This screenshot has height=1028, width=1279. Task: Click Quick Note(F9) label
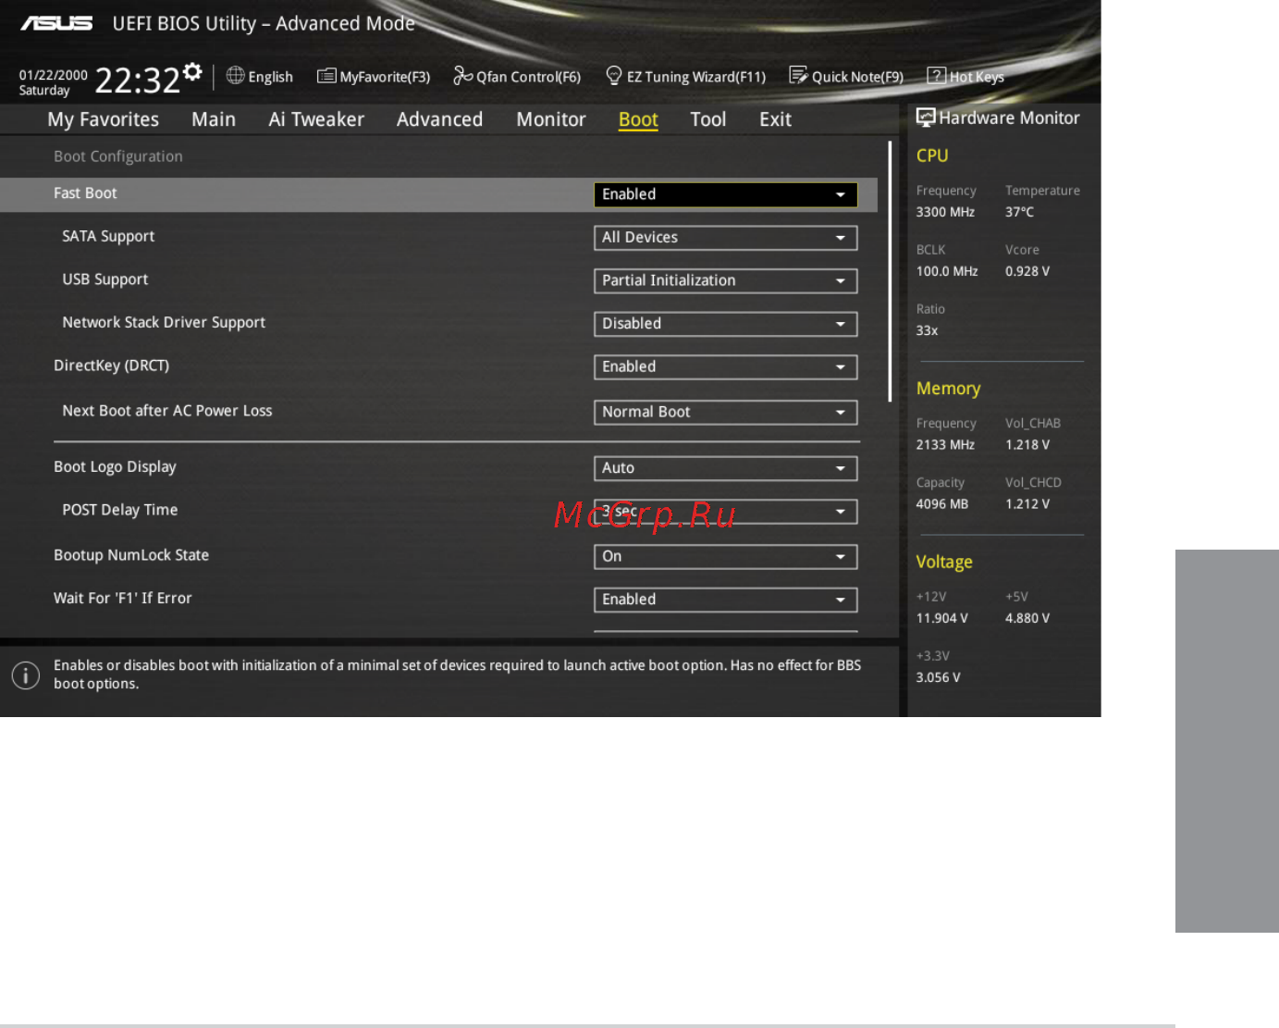857,77
